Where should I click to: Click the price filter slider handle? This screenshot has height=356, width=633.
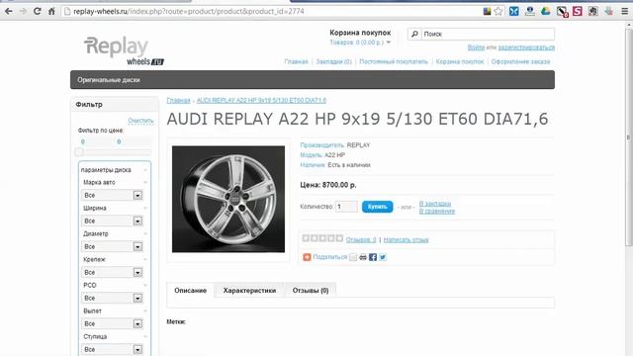[79, 152]
